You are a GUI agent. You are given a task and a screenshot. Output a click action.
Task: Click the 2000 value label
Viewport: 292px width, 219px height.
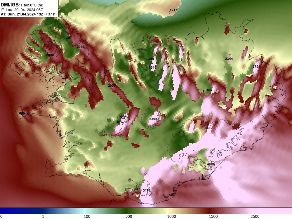click(x=50, y=55)
